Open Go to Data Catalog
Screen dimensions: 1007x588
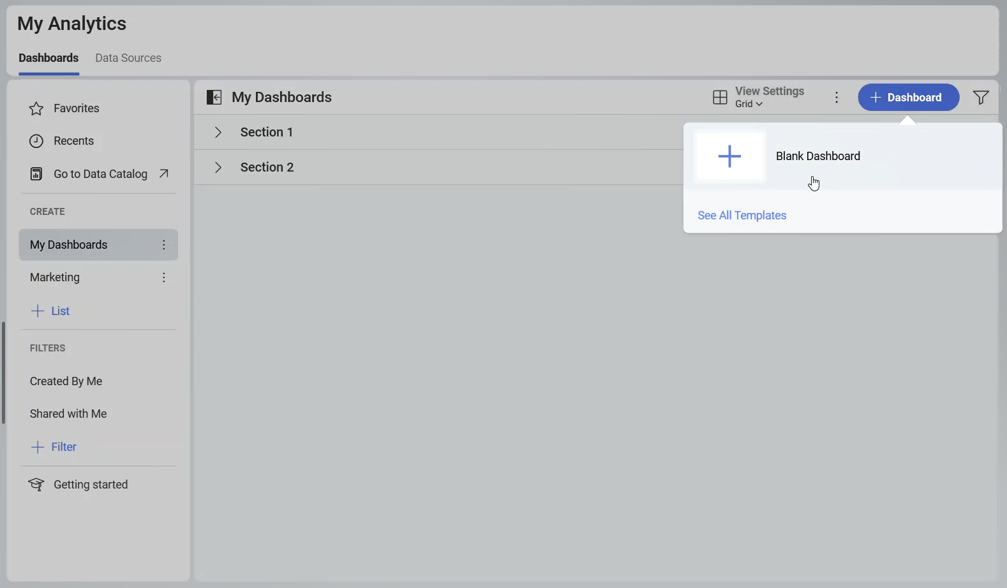point(100,173)
